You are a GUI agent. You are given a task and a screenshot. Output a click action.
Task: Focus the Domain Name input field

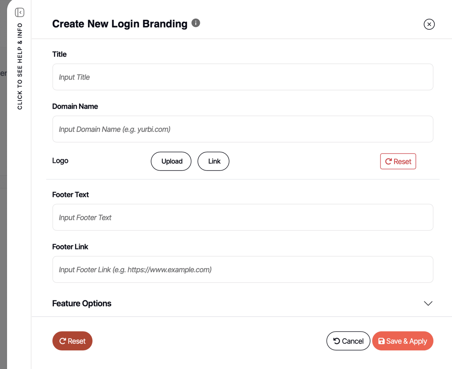tap(242, 129)
